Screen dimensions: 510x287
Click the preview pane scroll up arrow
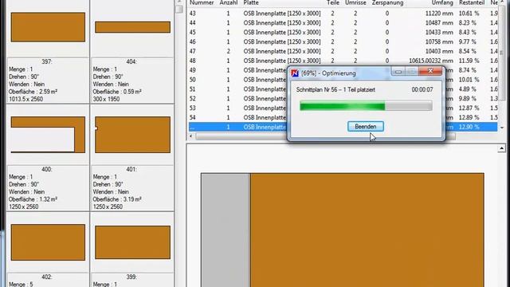click(x=501, y=149)
